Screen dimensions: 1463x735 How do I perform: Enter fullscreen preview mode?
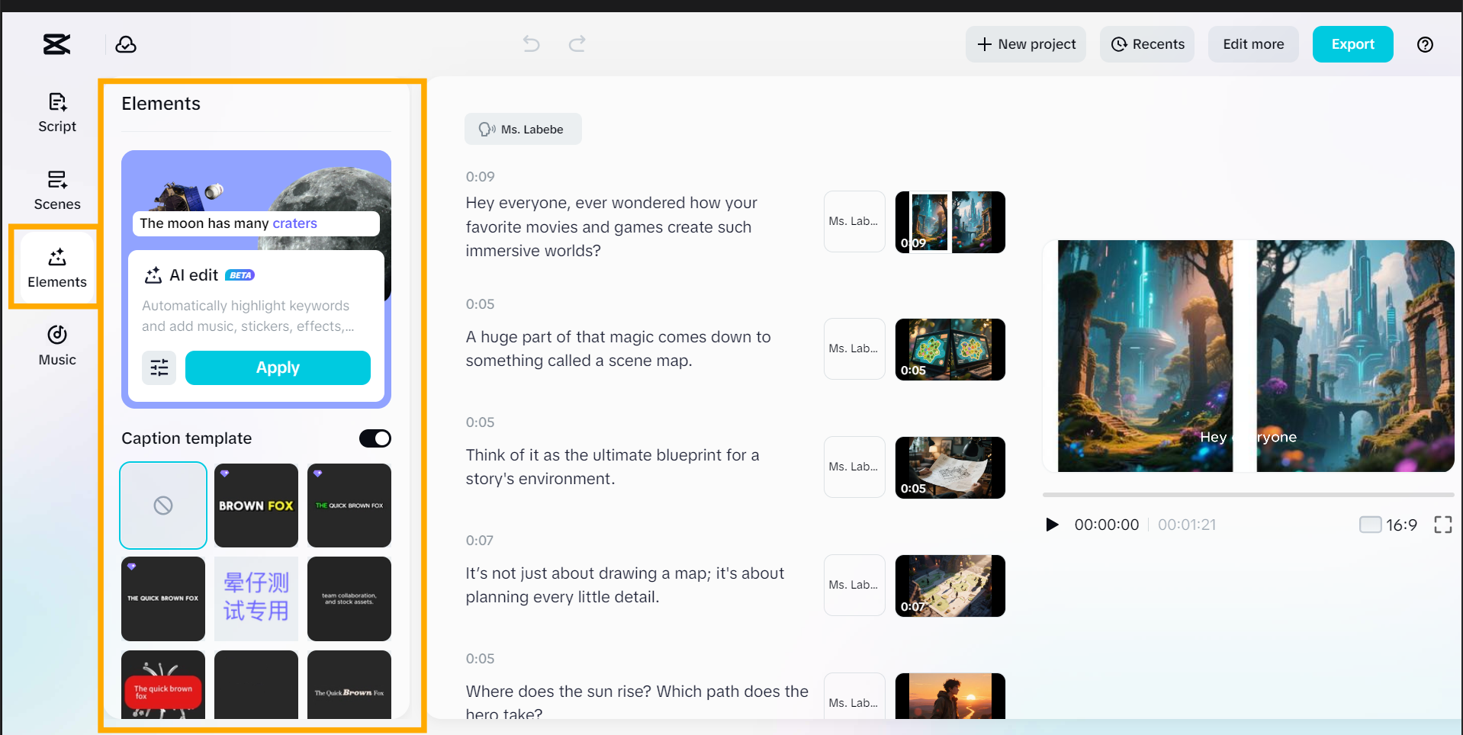click(1442, 525)
